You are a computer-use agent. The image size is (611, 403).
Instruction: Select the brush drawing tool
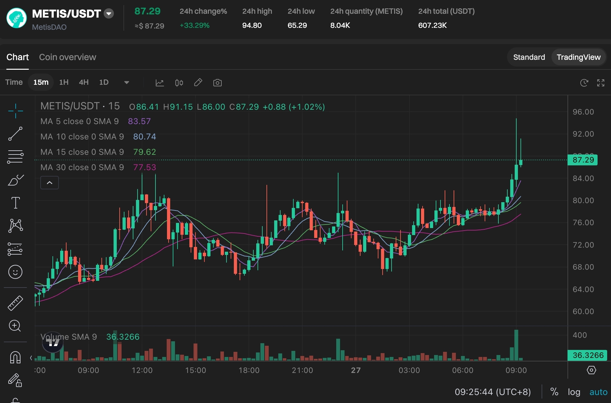pos(15,180)
